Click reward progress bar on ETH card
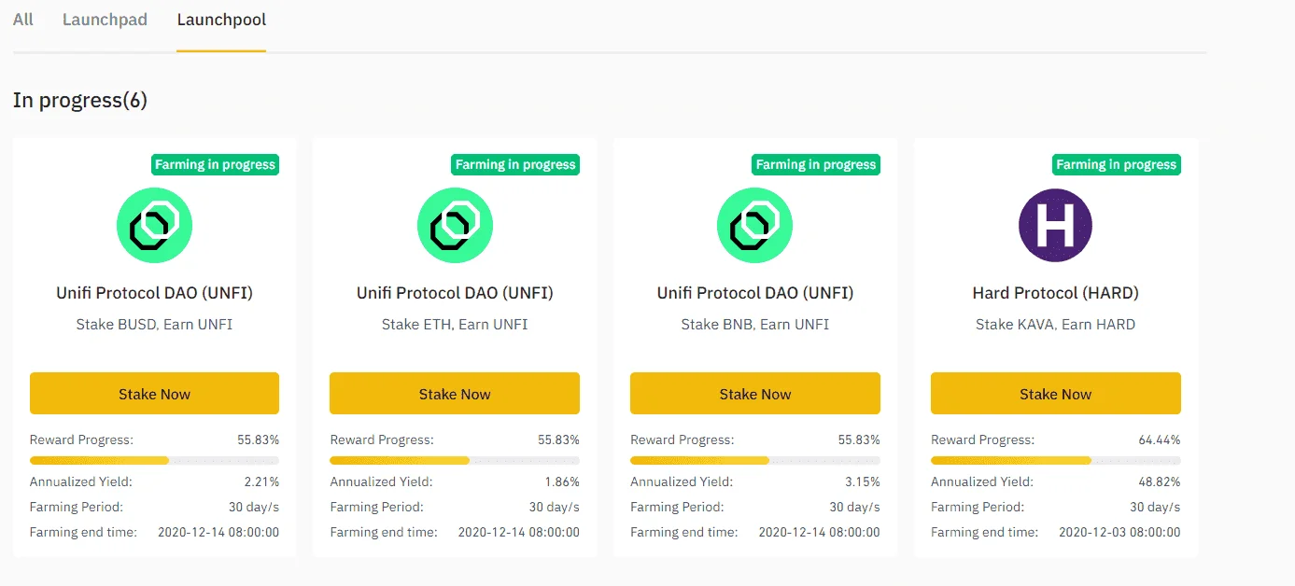The image size is (1295, 586). point(455,460)
